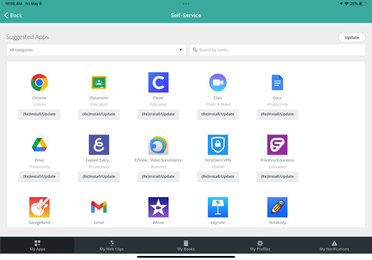Click the categories dropdown arrow
372x260 pixels.
point(181,50)
